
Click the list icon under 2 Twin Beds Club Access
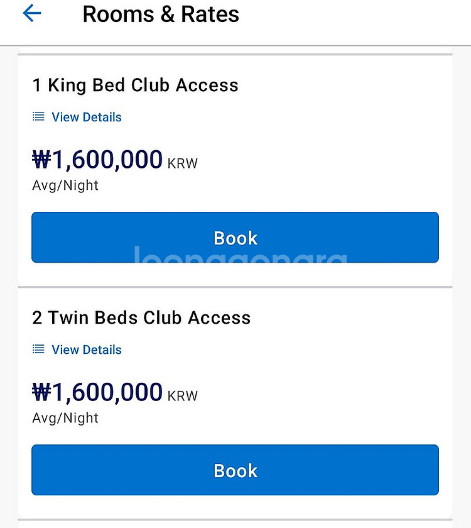[x=39, y=349]
